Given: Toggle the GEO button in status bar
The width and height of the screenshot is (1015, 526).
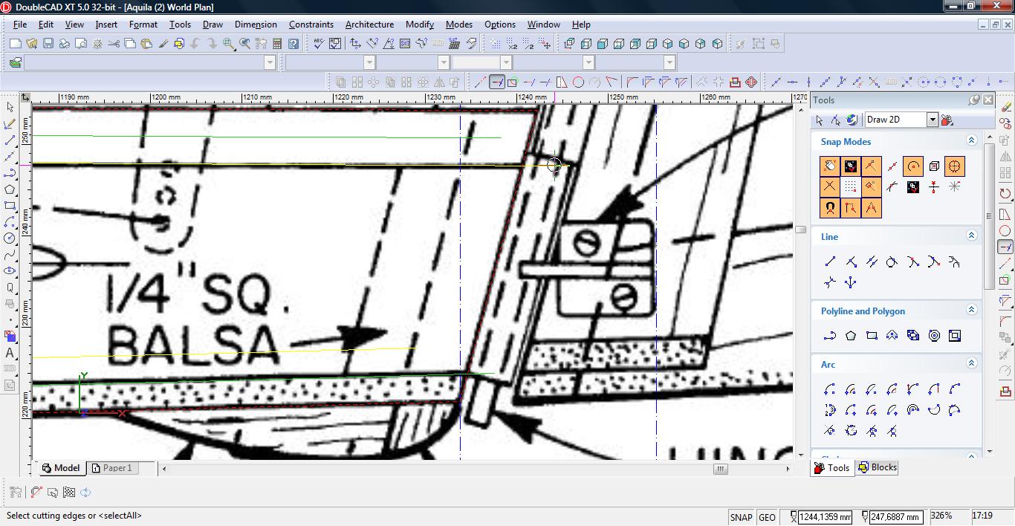Looking at the screenshot, I should [x=767, y=517].
